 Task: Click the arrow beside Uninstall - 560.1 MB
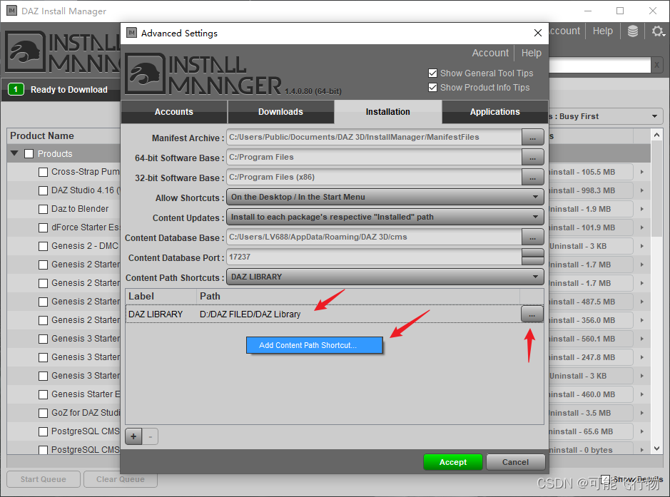[x=641, y=339]
